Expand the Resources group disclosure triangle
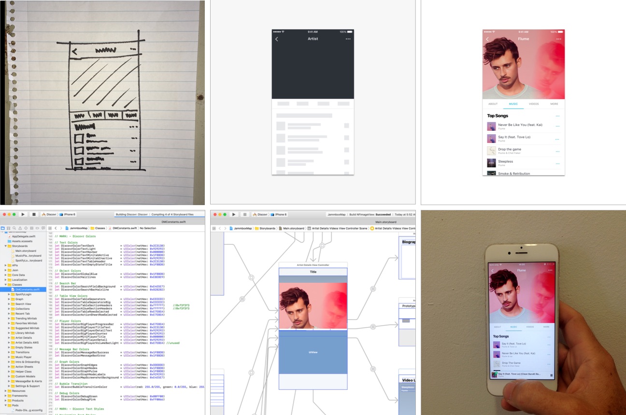This screenshot has width=626, height=415. point(6,391)
